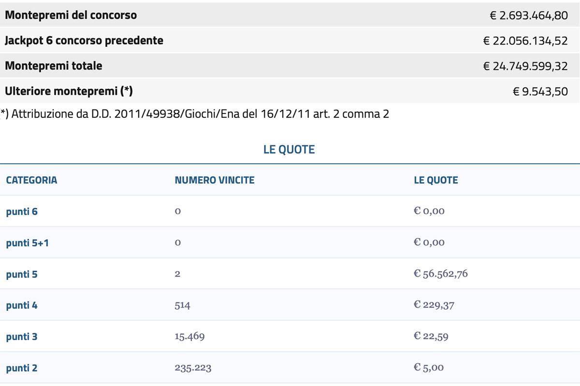This screenshot has height=386, width=580.
Task: Click the LE QUOTE column header
Action: [436, 180]
